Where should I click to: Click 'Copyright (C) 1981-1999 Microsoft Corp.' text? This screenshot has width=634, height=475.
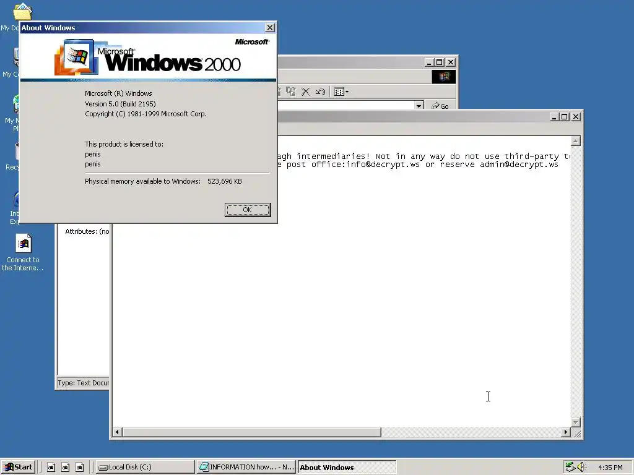click(x=145, y=114)
